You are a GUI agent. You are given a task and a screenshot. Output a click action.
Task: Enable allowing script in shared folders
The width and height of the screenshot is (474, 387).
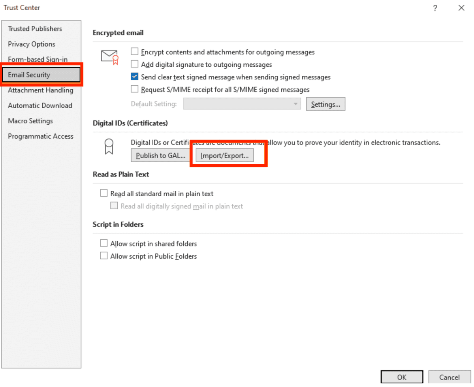tap(104, 243)
